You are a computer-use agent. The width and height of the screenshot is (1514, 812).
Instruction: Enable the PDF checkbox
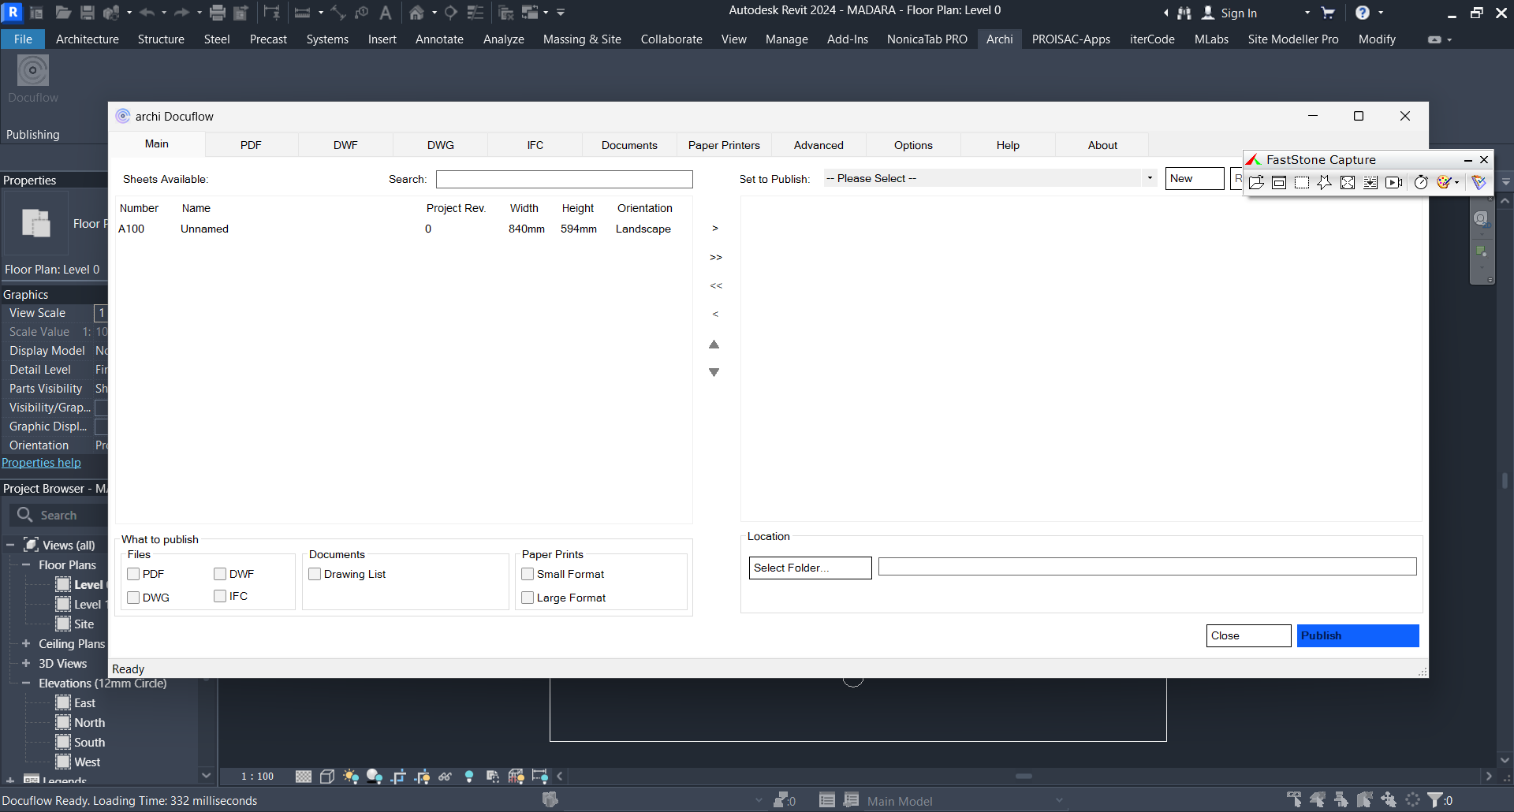[x=133, y=574]
